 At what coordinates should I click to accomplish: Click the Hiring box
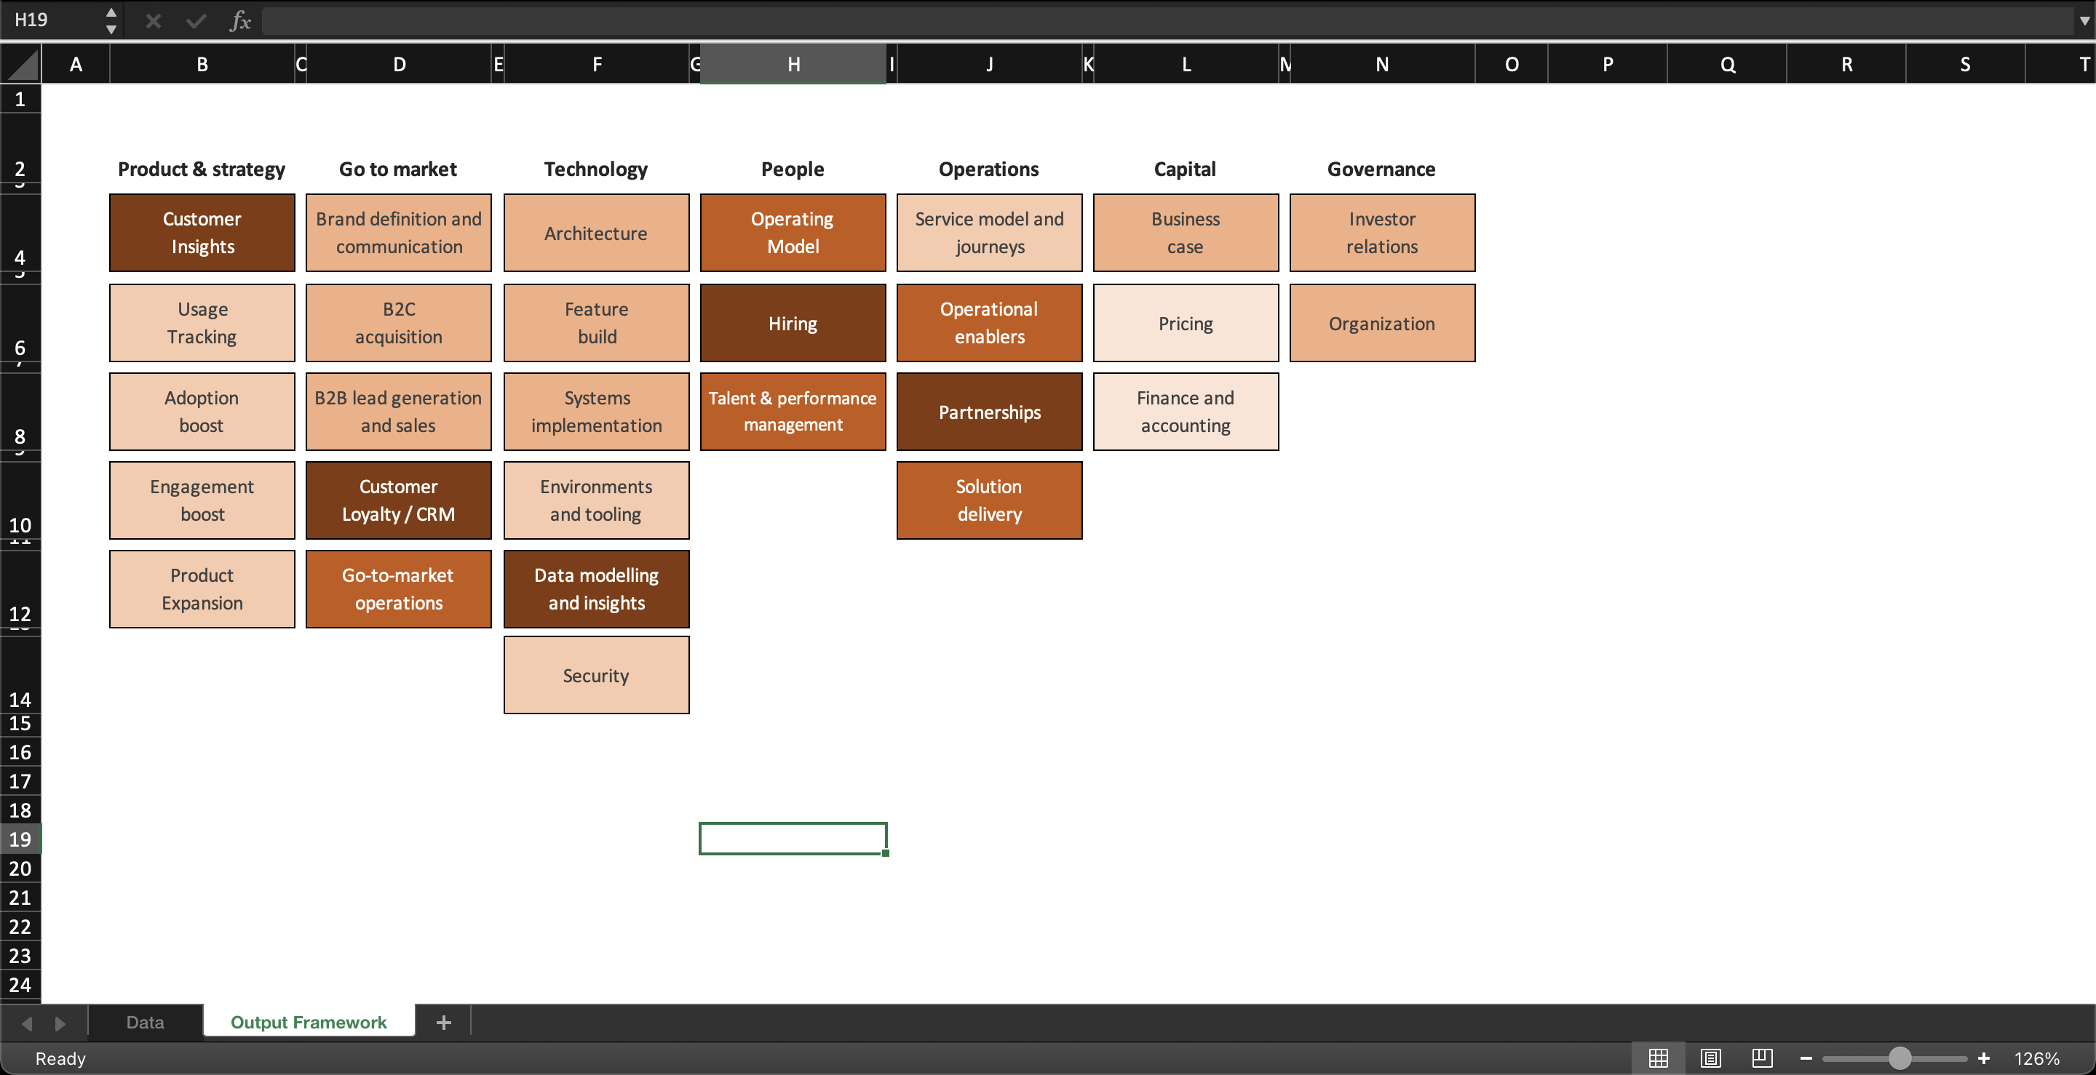pos(793,323)
